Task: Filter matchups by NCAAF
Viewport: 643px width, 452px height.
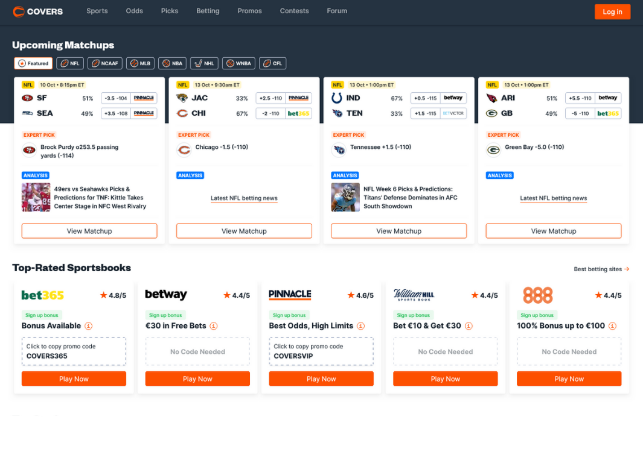Action: (105, 63)
